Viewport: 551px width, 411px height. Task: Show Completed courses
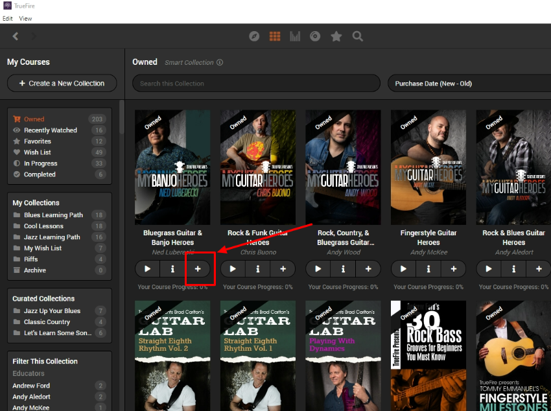(x=60, y=174)
